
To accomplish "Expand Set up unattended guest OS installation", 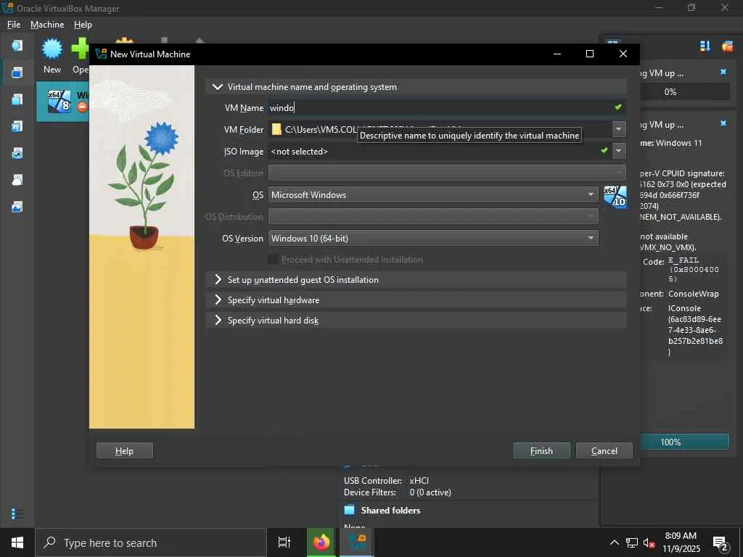I will coord(218,279).
